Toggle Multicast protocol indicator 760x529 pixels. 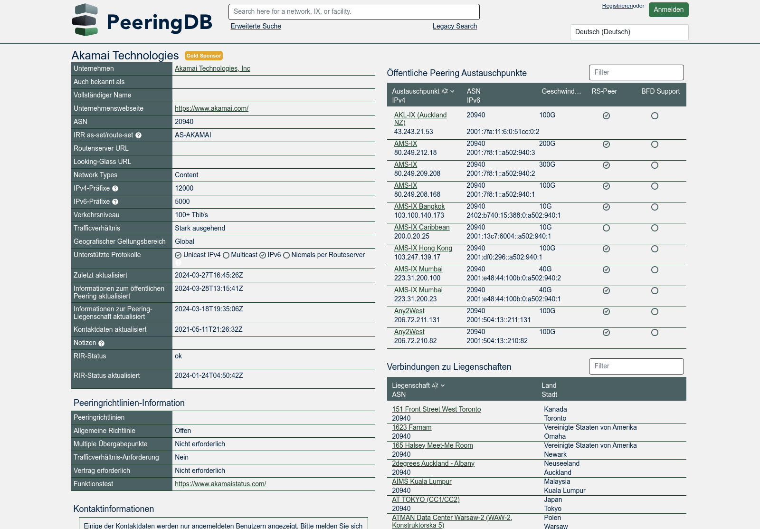[x=226, y=255]
